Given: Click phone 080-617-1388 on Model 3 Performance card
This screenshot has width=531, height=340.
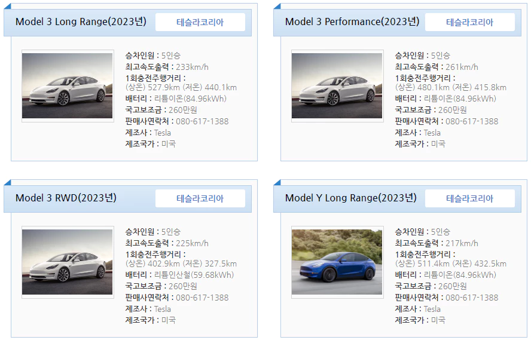Looking at the screenshot, I should 472,121.
